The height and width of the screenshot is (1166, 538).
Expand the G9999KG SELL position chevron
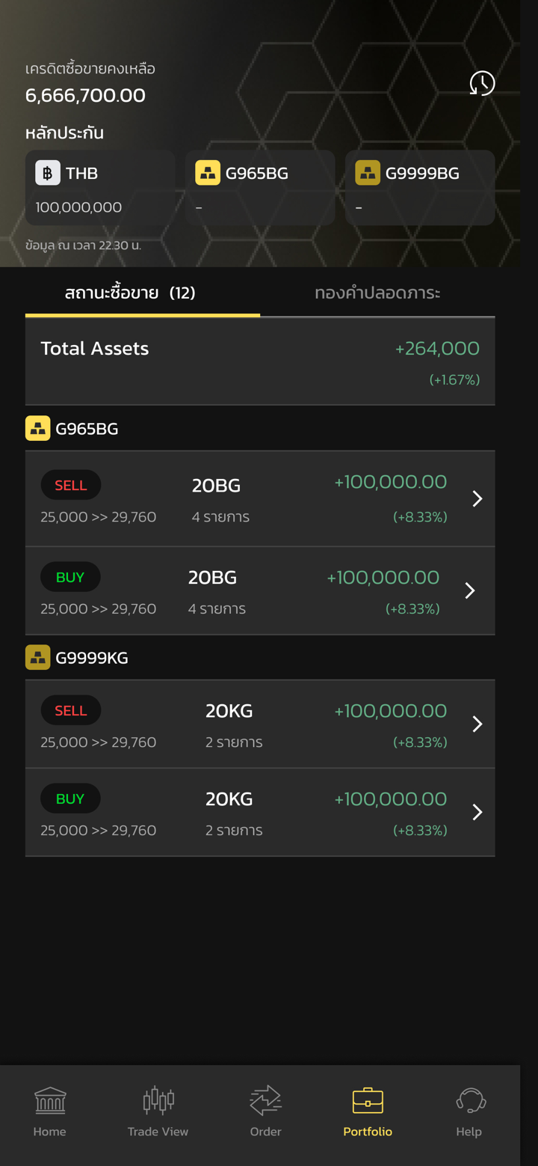tap(477, 724)
